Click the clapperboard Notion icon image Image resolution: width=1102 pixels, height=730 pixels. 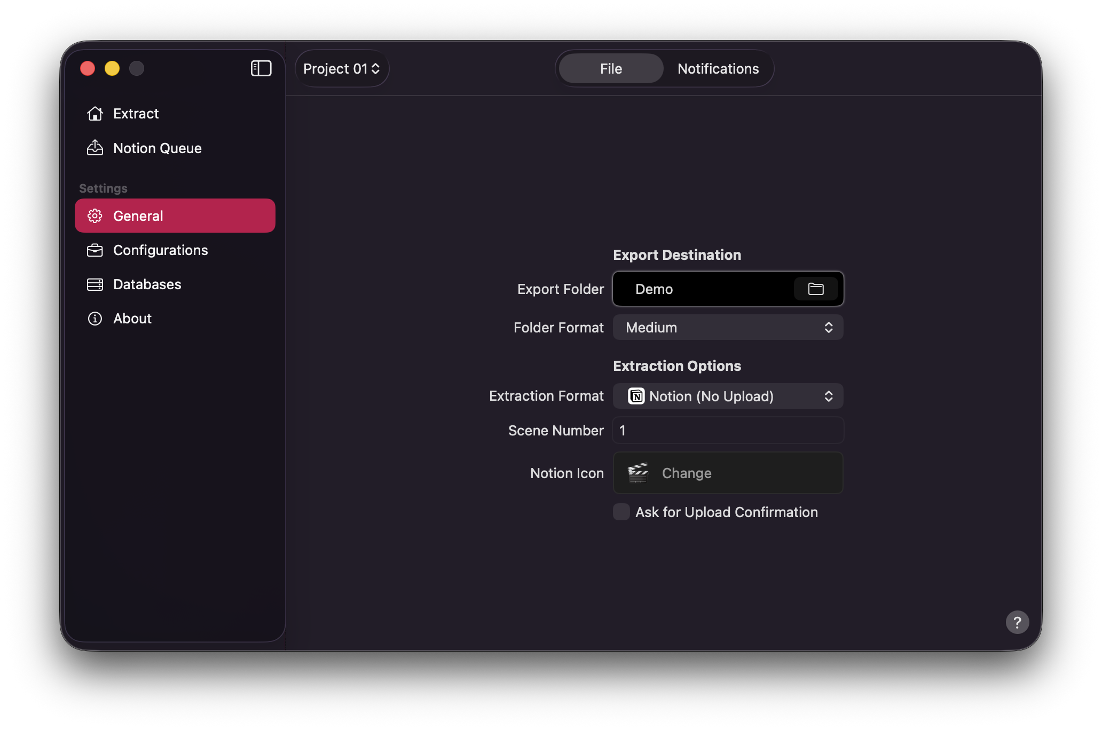pyautogui.click(x=638, y=473)
